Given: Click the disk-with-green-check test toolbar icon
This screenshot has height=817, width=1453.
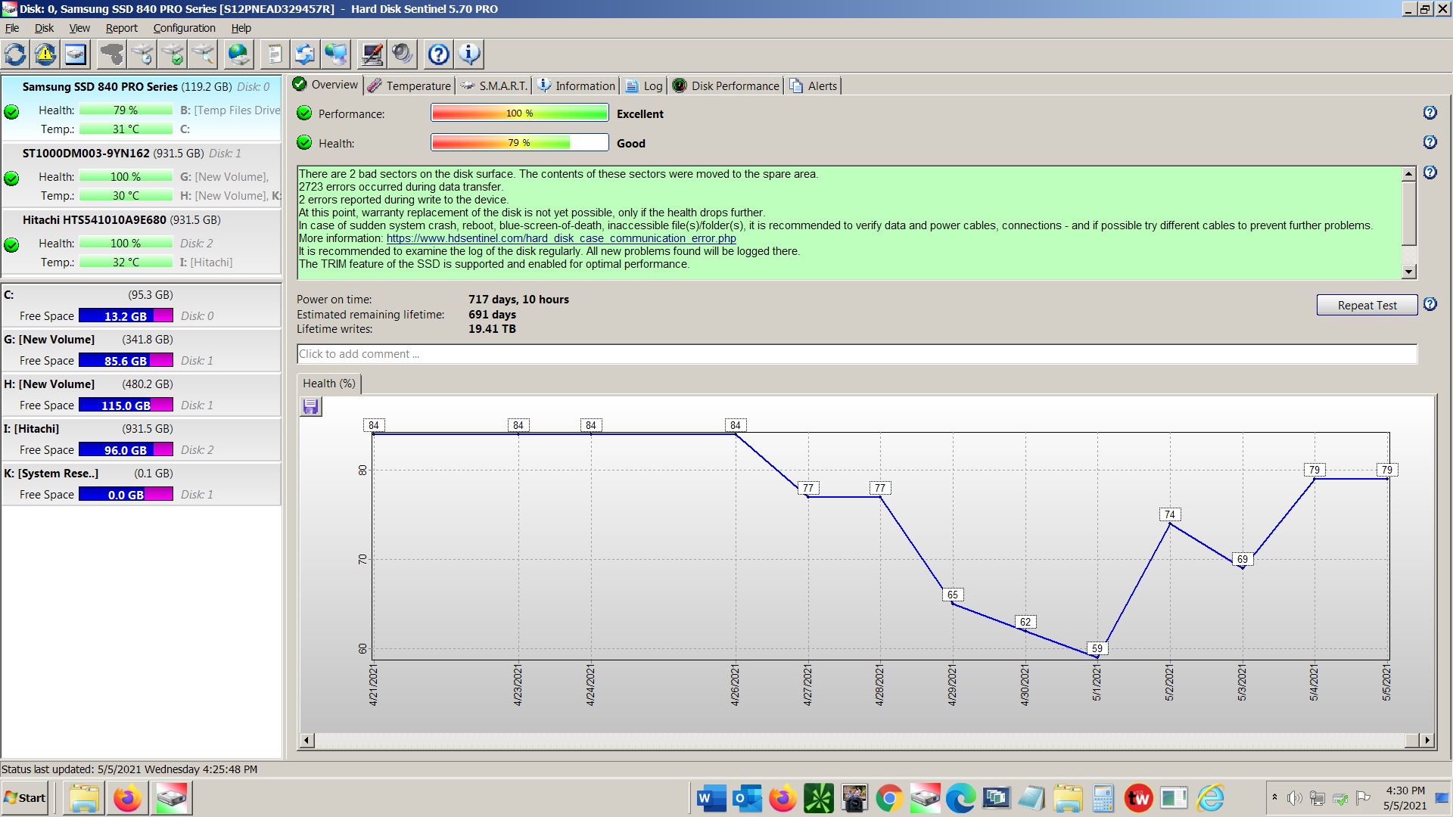Looking at the screenshot, I should [173, 54].
